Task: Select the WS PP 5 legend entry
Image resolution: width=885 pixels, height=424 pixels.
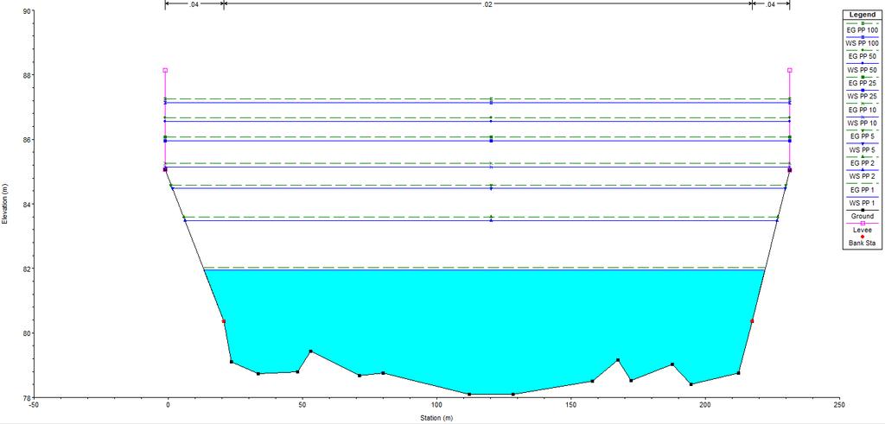Action: (x=862, y=150)
